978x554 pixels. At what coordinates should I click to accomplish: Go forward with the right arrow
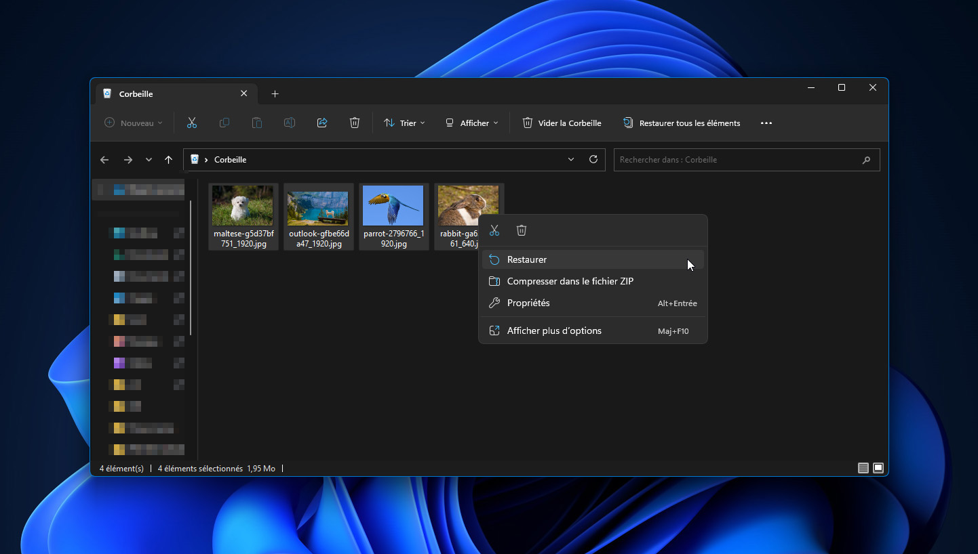tap(128, 160)
